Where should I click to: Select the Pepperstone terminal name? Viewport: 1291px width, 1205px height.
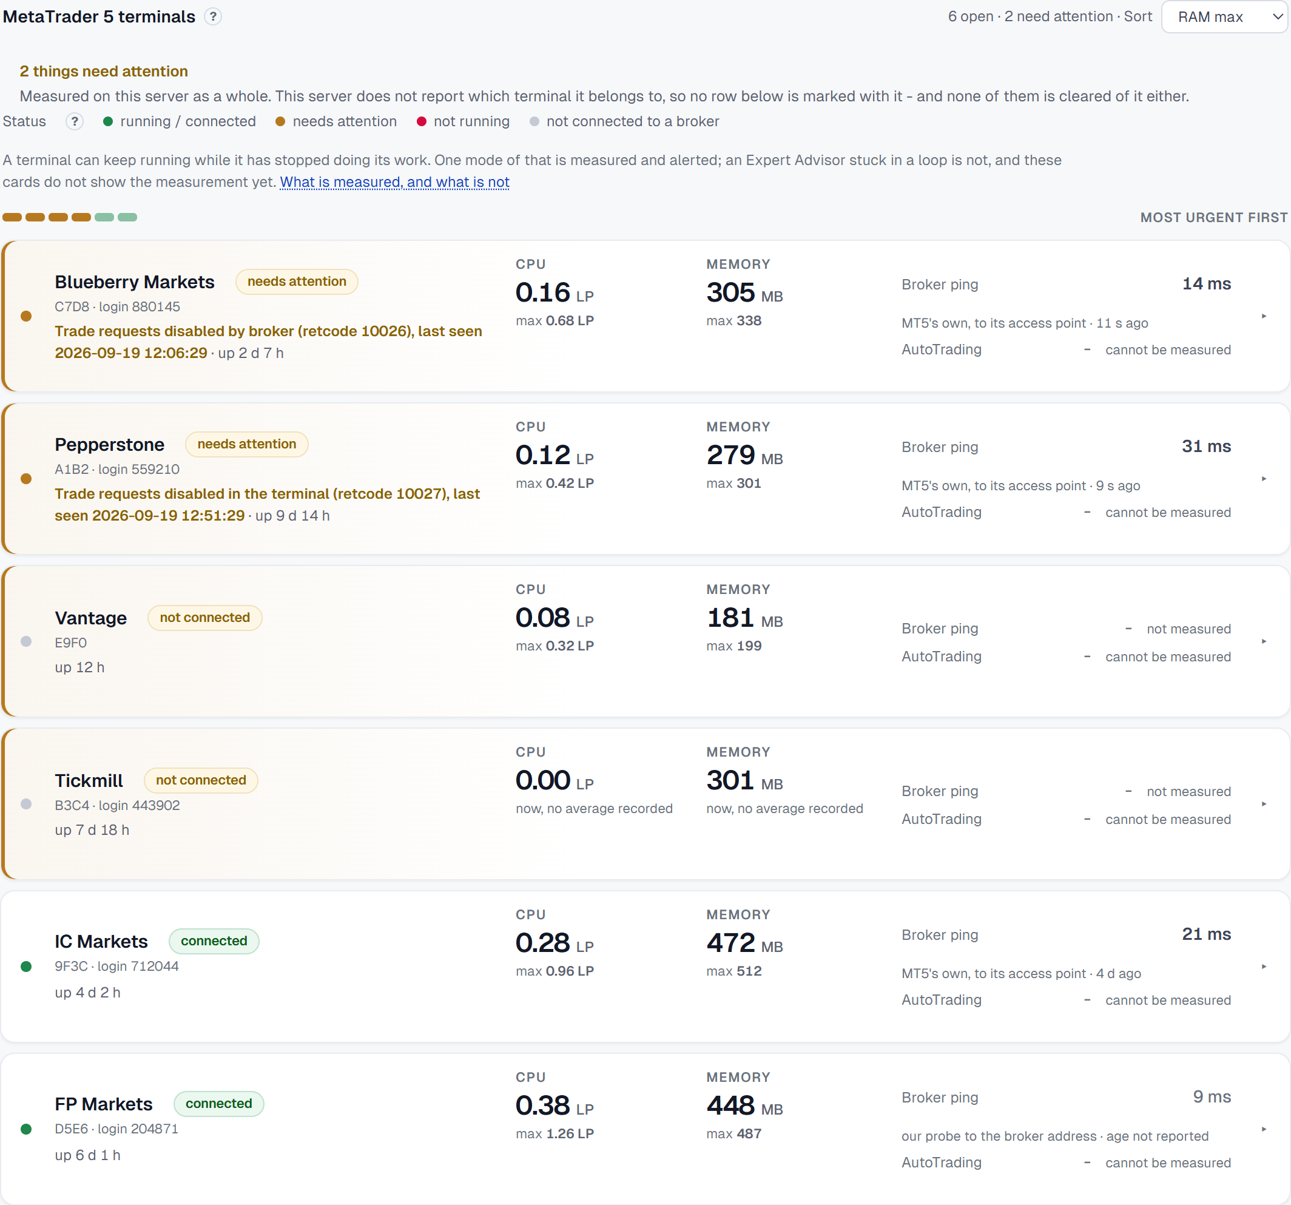[110, 444]
